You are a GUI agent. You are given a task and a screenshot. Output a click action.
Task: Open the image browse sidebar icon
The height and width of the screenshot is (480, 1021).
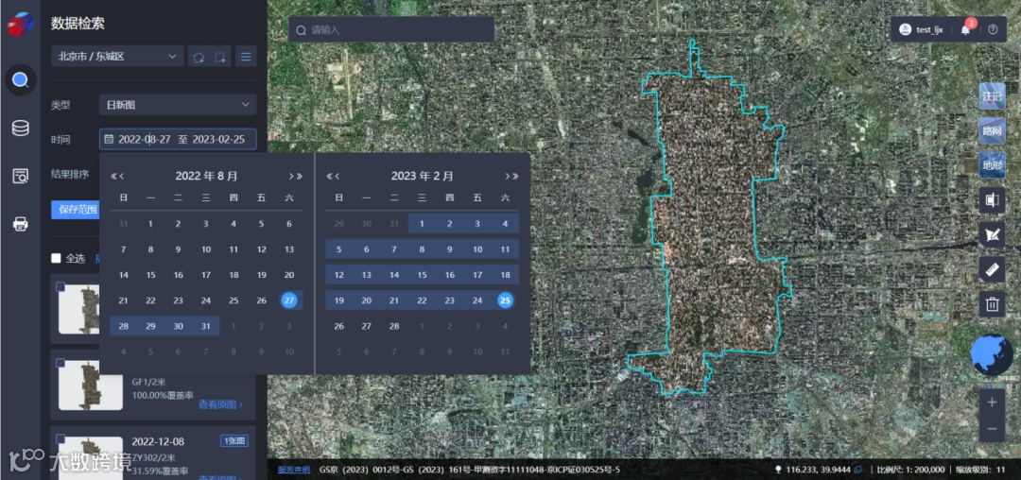tap(20, 177)
